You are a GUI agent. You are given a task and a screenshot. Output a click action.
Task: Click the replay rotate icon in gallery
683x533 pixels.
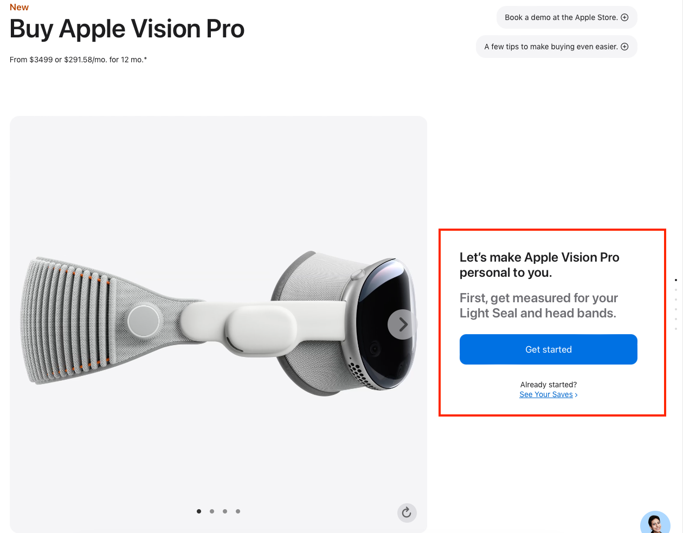(x=407, y=512)
